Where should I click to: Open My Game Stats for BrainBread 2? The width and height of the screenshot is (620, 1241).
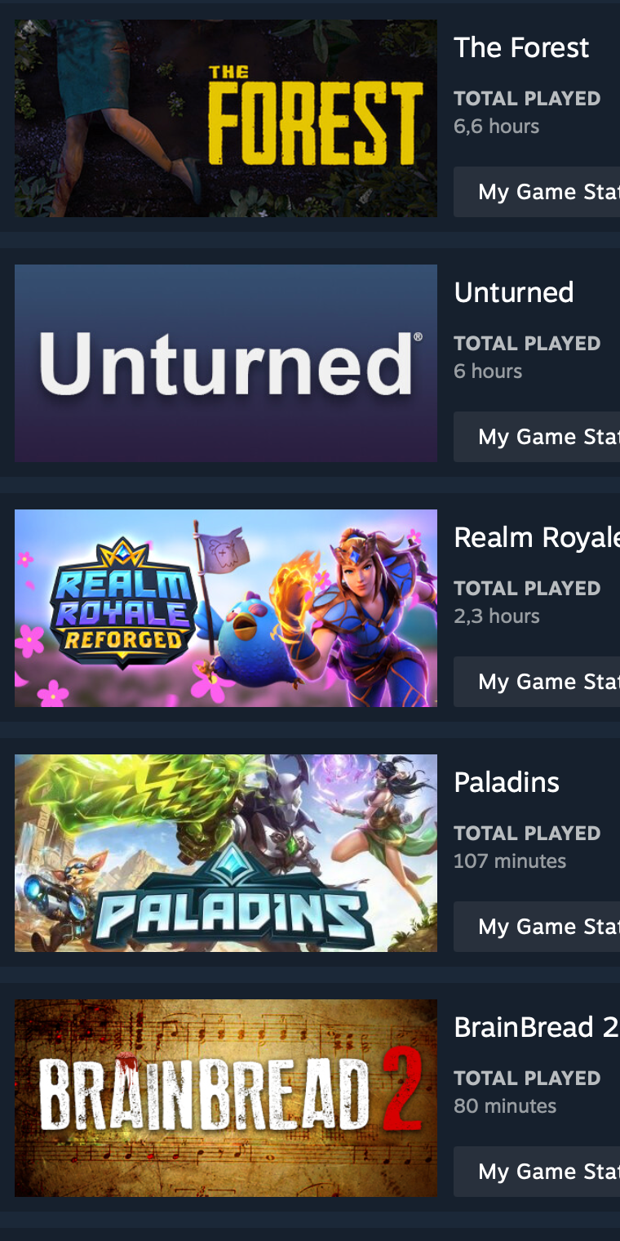click(x=537, y=1172)
